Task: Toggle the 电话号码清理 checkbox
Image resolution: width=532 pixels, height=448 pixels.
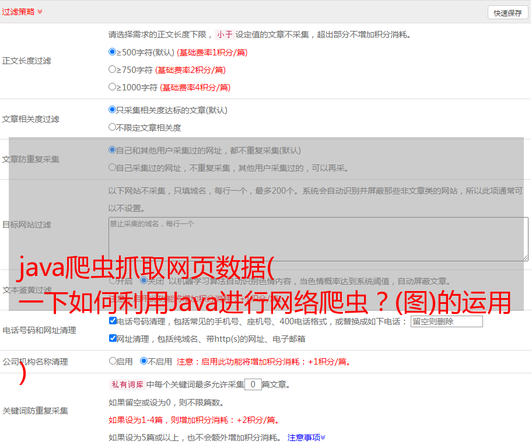Action: coord(113,321)
